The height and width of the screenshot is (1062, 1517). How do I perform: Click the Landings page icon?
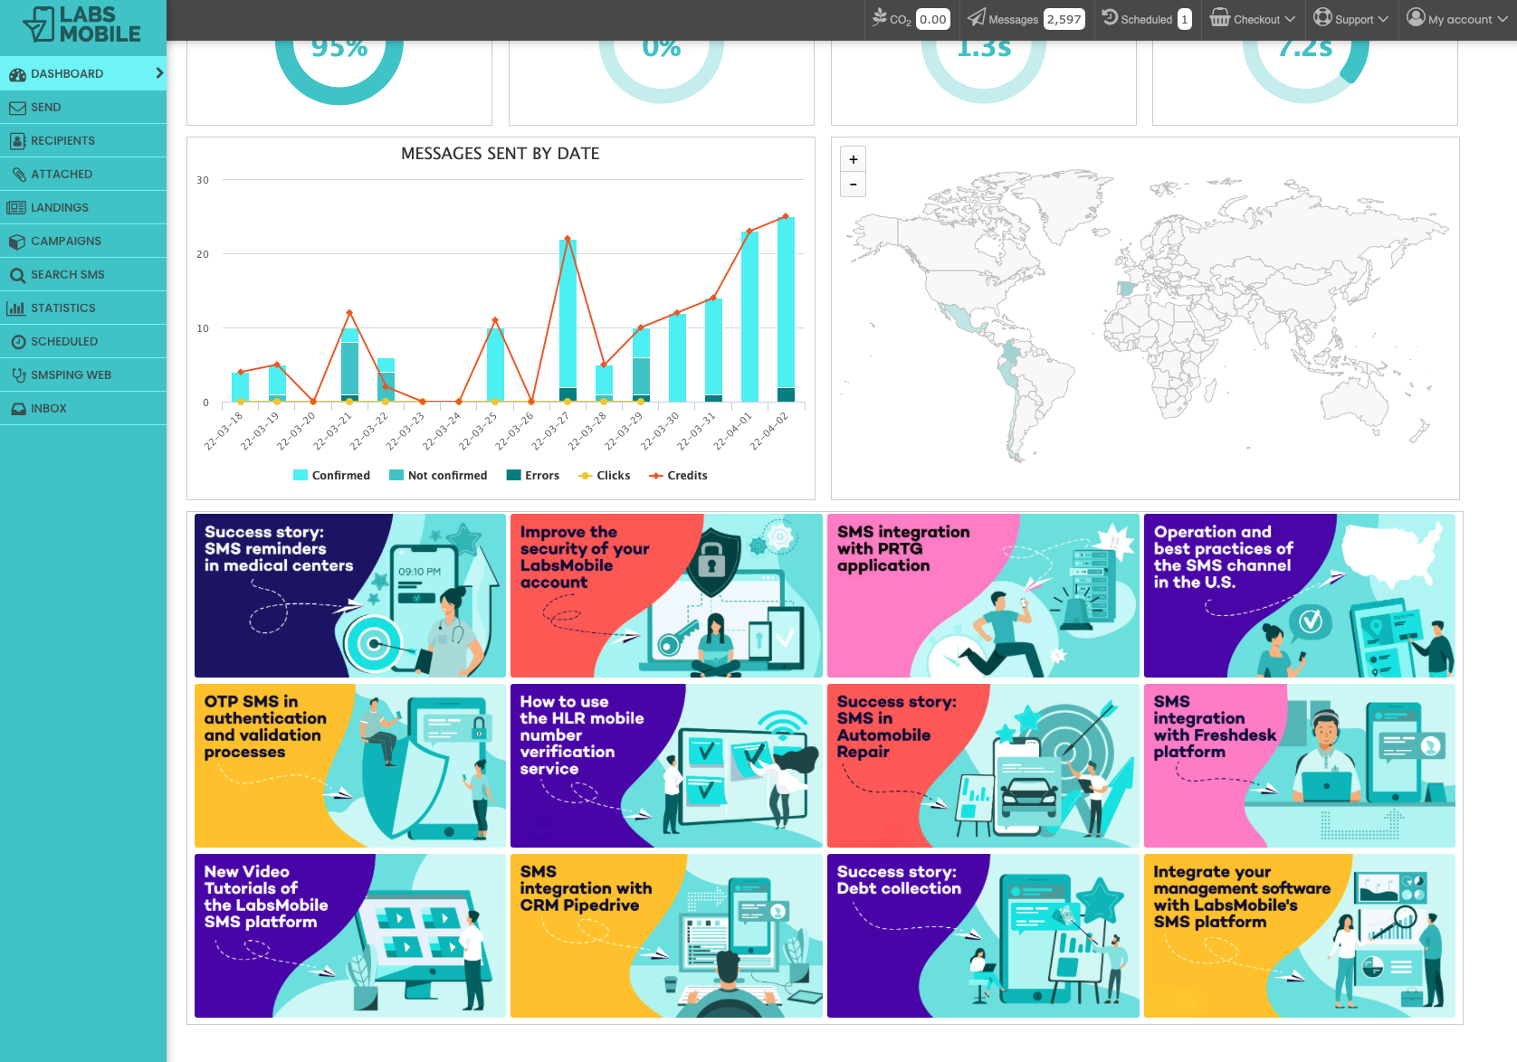click(16, 208)
